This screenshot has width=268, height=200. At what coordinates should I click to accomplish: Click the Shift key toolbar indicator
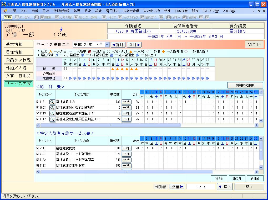click(8, 17)
